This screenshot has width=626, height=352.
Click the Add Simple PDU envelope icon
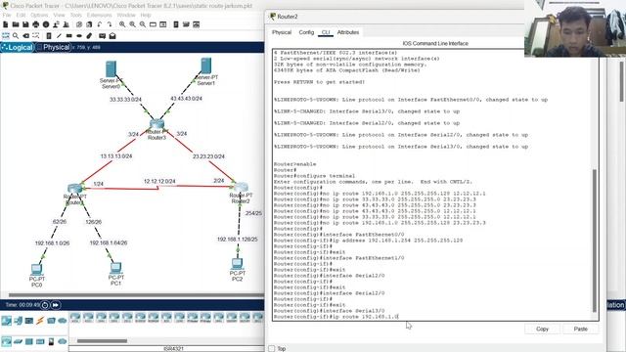[102, 36]
